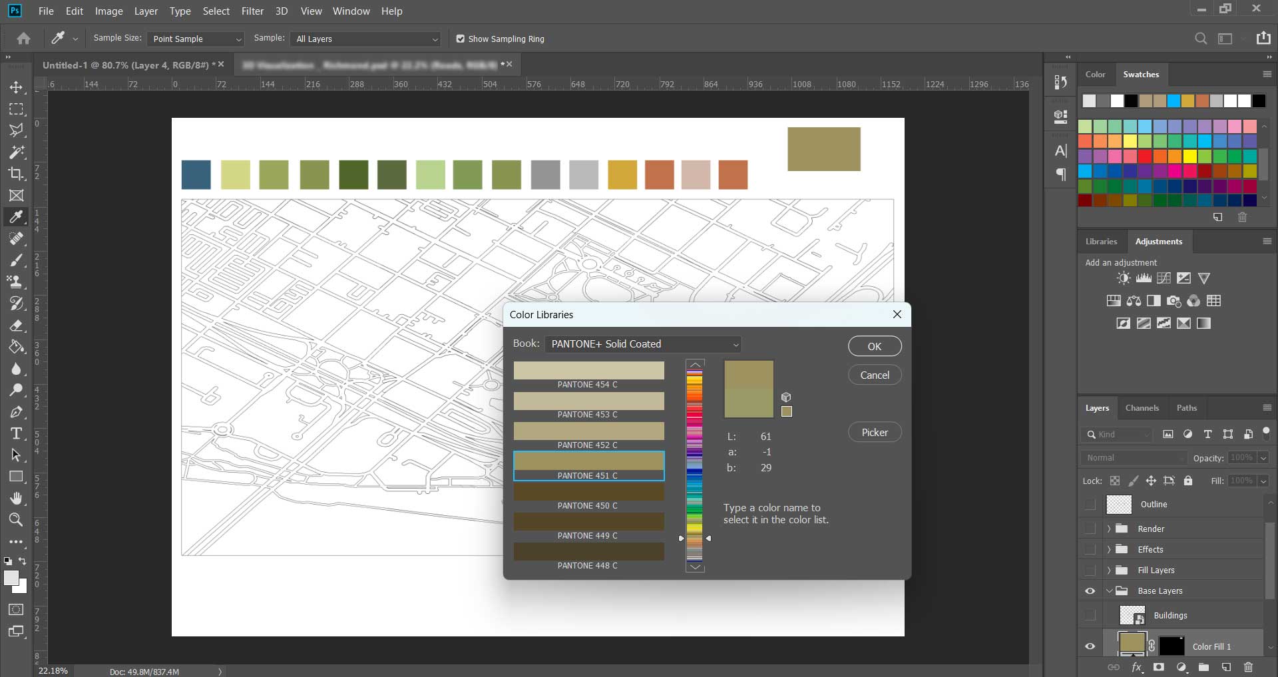Select the Magic Wand tool
Viewport: 1278px width, 677px height.
coord(16,152)
